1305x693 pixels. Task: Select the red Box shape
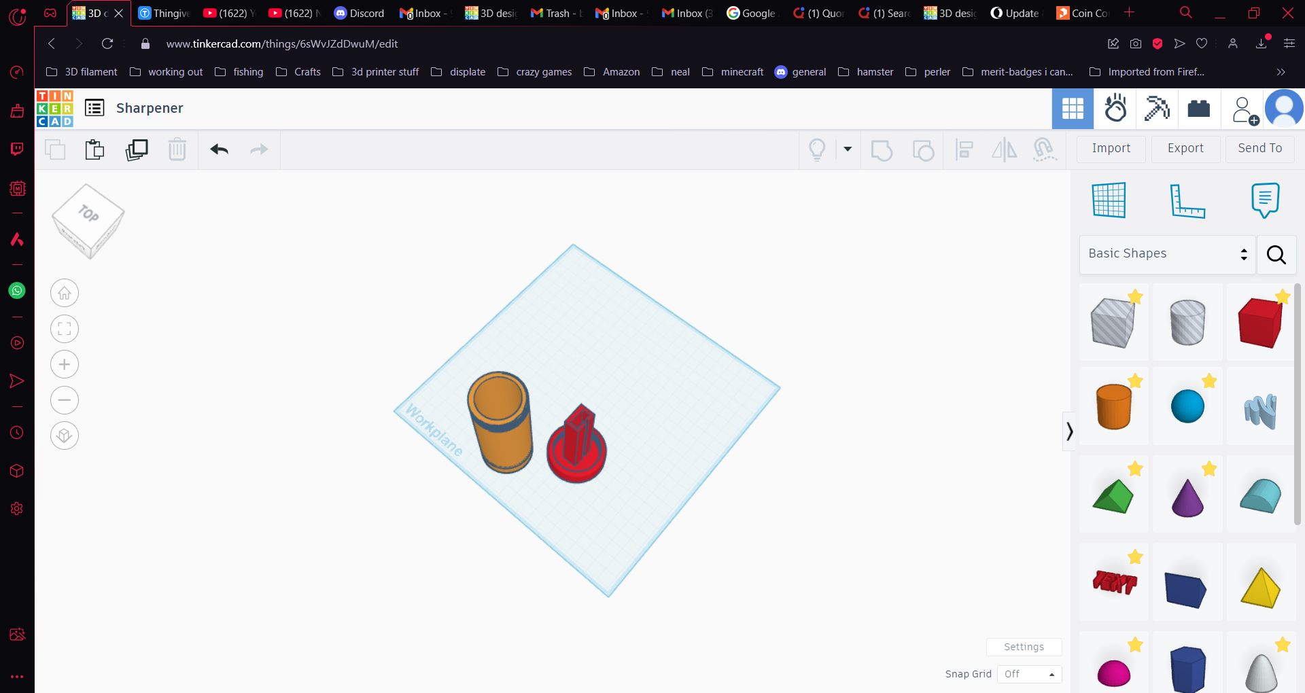1261,323
